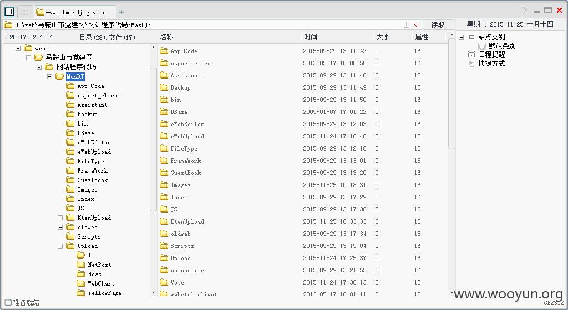Click the sidebar panel icon at top-left
This screenshot has height=310, width=568.
tap(9, 12)
